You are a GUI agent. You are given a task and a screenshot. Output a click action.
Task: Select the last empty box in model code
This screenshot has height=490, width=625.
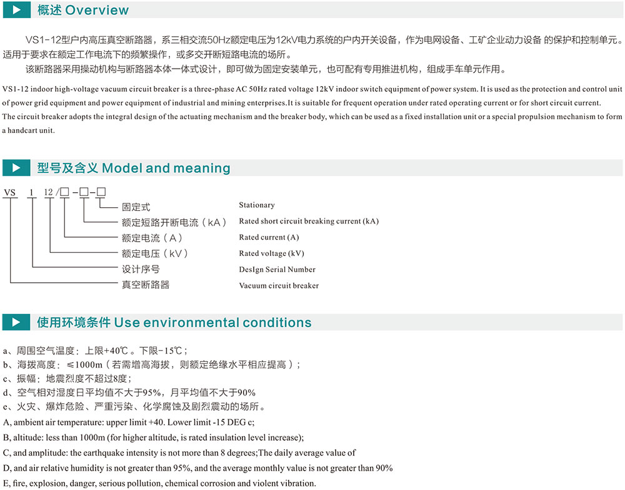(101, 192)
